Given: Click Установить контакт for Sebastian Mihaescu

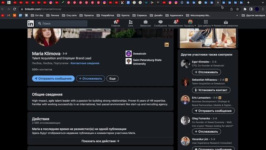Looking at the screenshot, I should click(x=211, y=90).
